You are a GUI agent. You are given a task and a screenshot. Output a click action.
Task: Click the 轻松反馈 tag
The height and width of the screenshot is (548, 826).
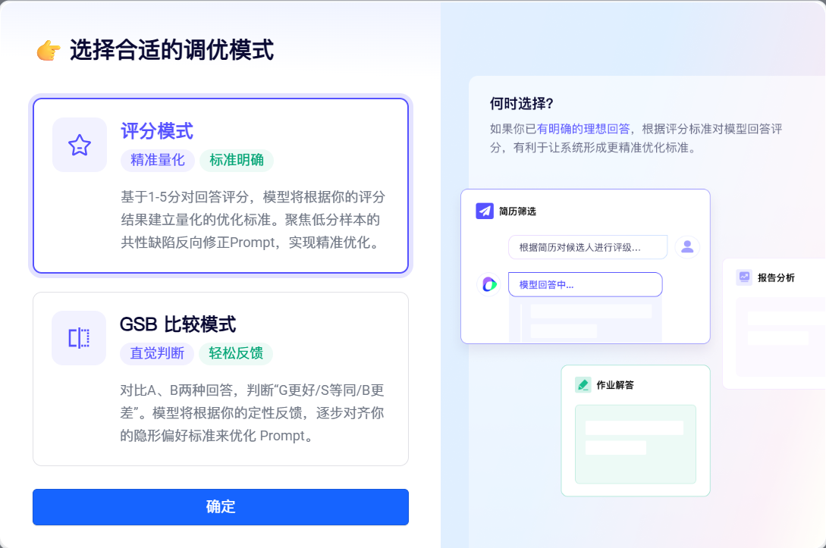coord(235,353)
